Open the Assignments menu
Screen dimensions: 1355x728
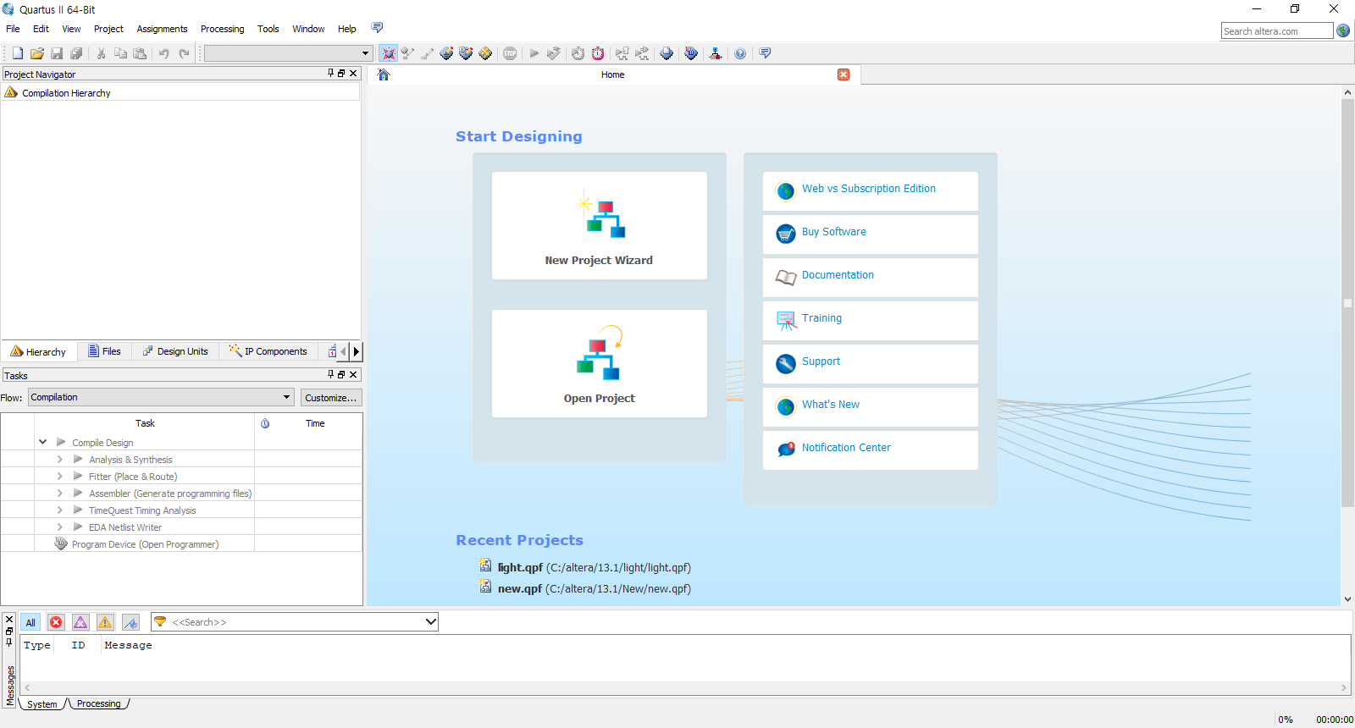(x=162, y=29)
